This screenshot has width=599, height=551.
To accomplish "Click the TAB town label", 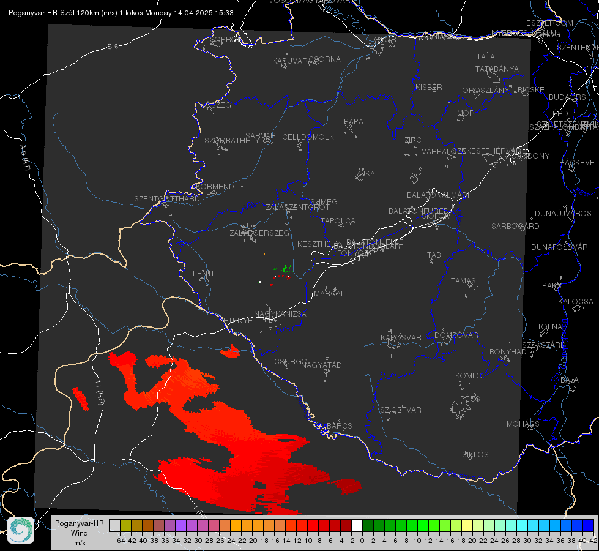I will 434,255.
